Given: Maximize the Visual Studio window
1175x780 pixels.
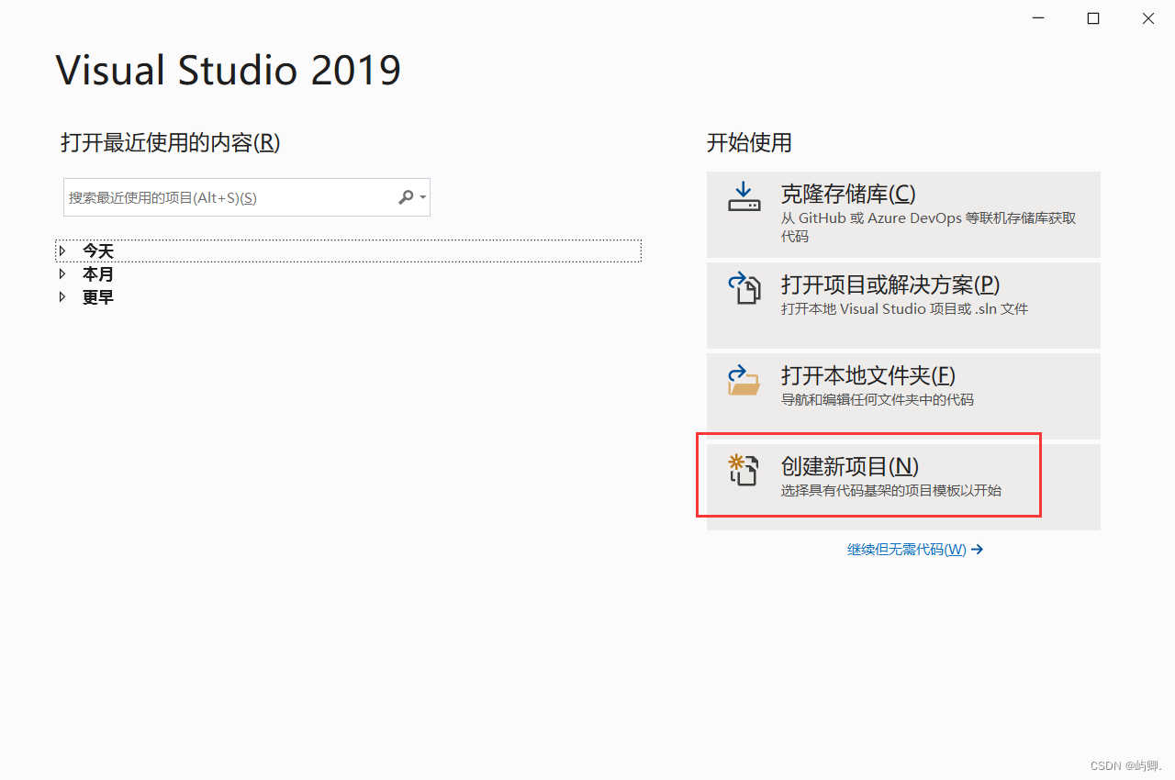Looking at the screenshot, I should [1093, 18].
